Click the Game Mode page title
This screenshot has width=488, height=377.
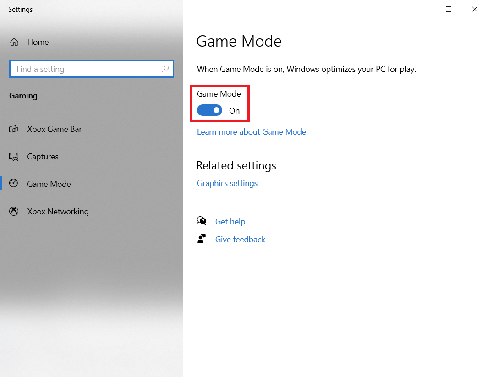[239, 41]
